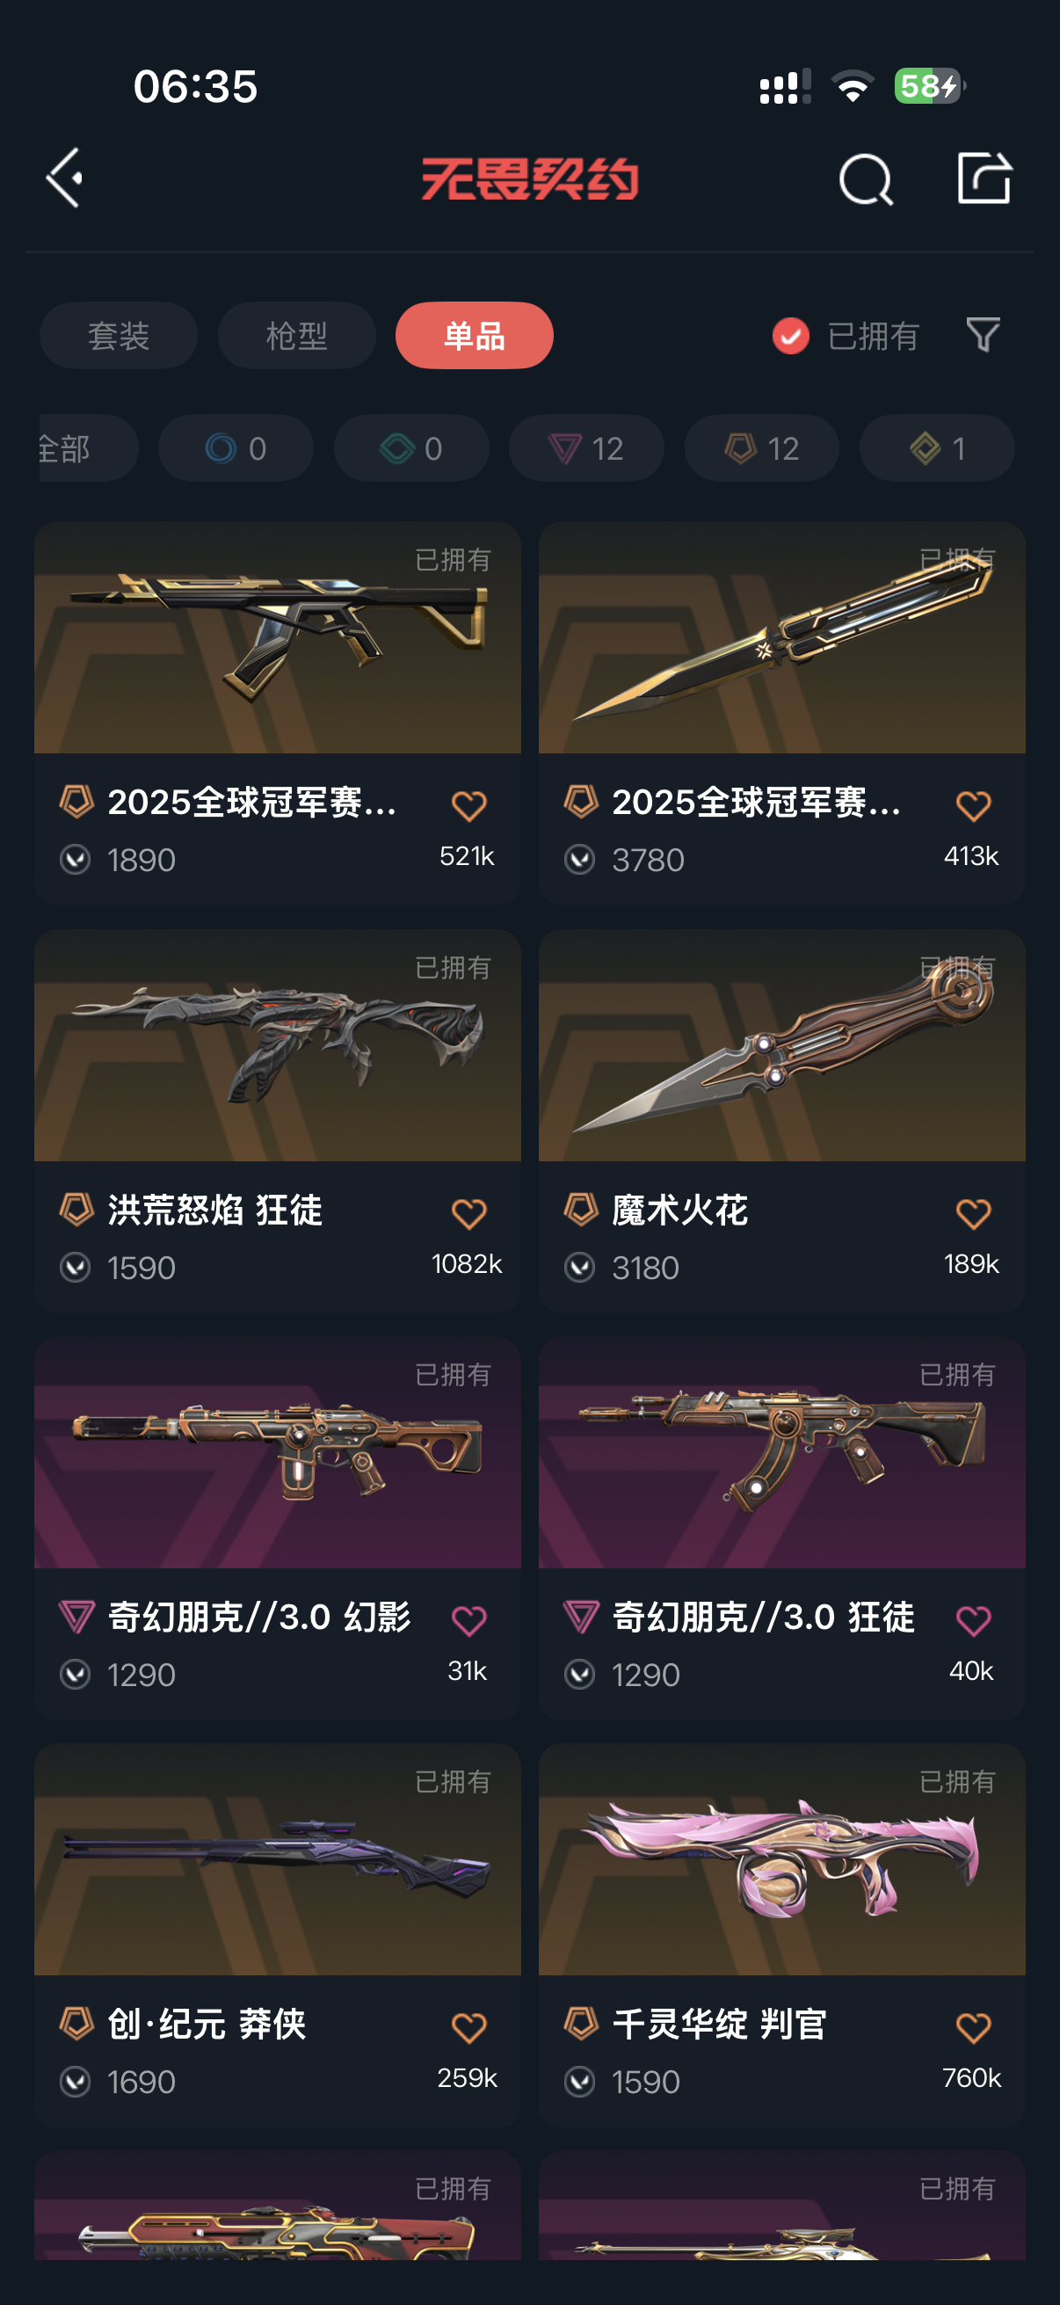
Task: Filter by green diamond tier showing 0
Action: click(x=410, y=448)
